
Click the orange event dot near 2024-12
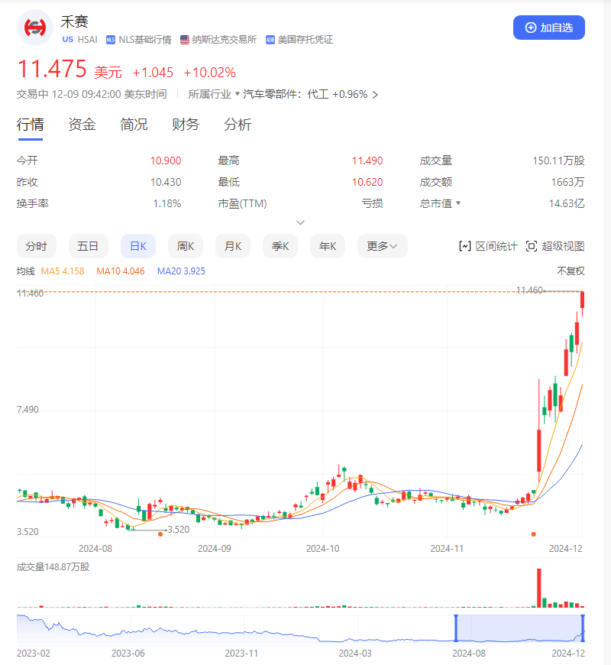(x=533, y=534)
